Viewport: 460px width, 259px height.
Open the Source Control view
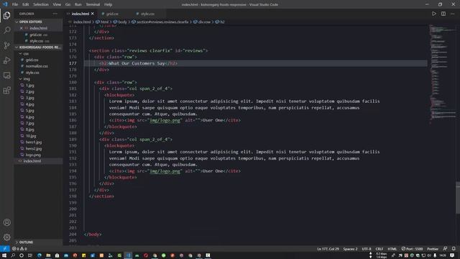[x=6, y=45]
